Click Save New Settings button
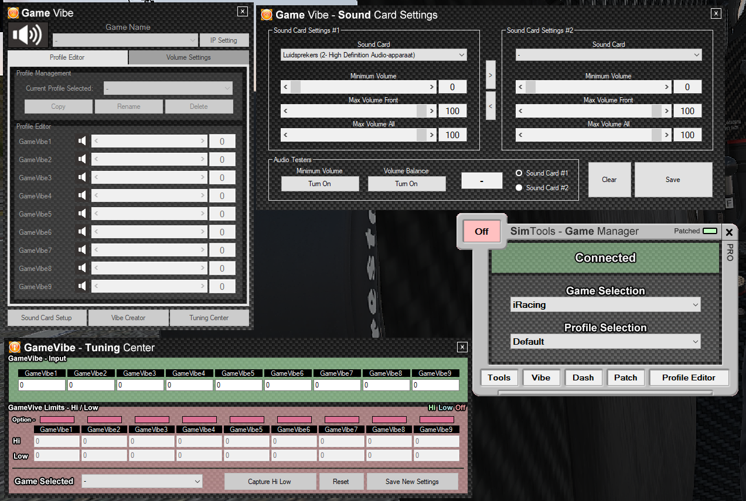Image resolution: width=746 pixels, height=501 pixels. point(412,482)
